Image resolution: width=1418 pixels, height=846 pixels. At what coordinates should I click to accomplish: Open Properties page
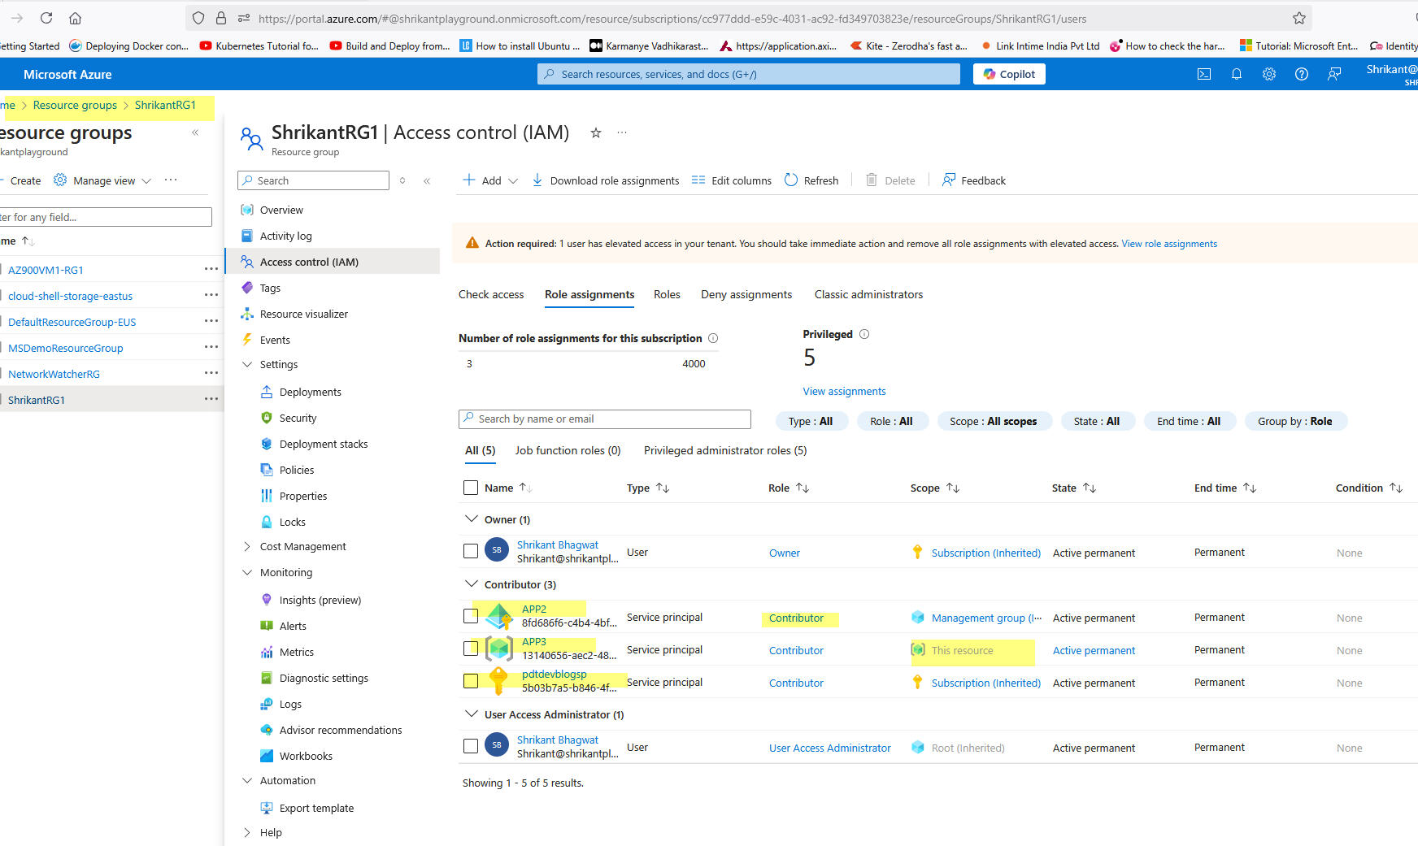pos(303,496)
